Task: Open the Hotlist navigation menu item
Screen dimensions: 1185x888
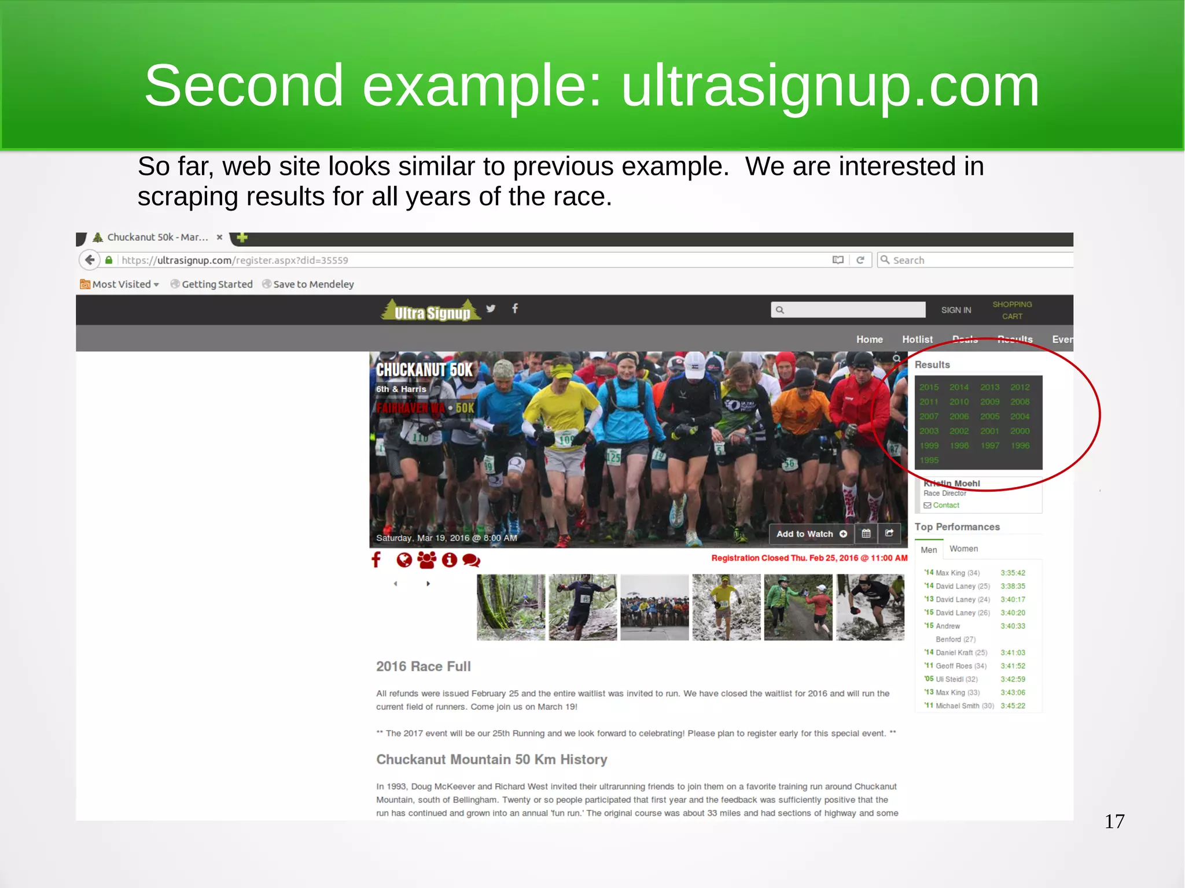Action: pyautogui.click(x=917, y=340)
